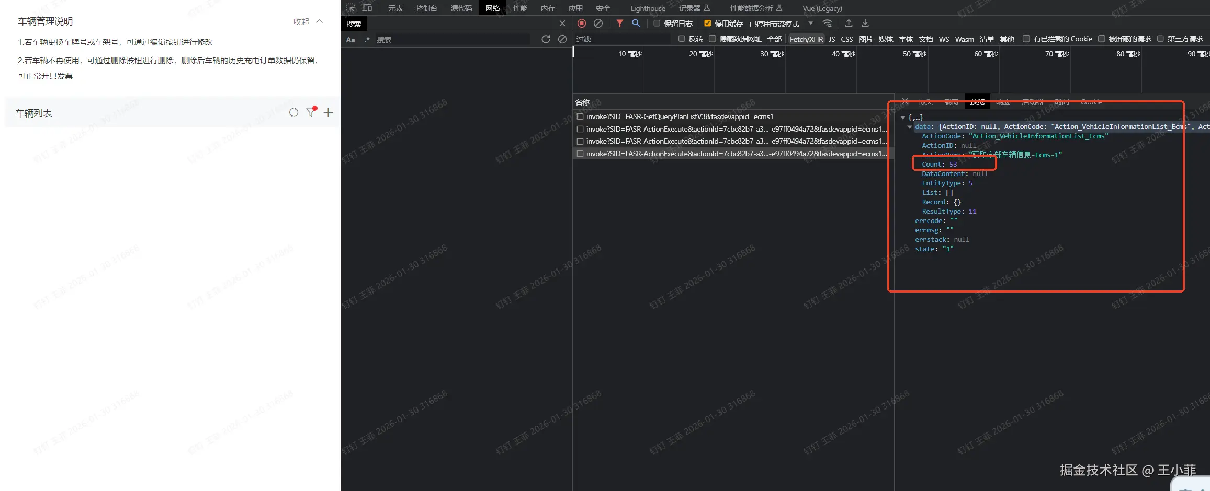Filter requests by documents (文档)
The width and height of the screenshot is (1210, 491).
tap(925, 39)
